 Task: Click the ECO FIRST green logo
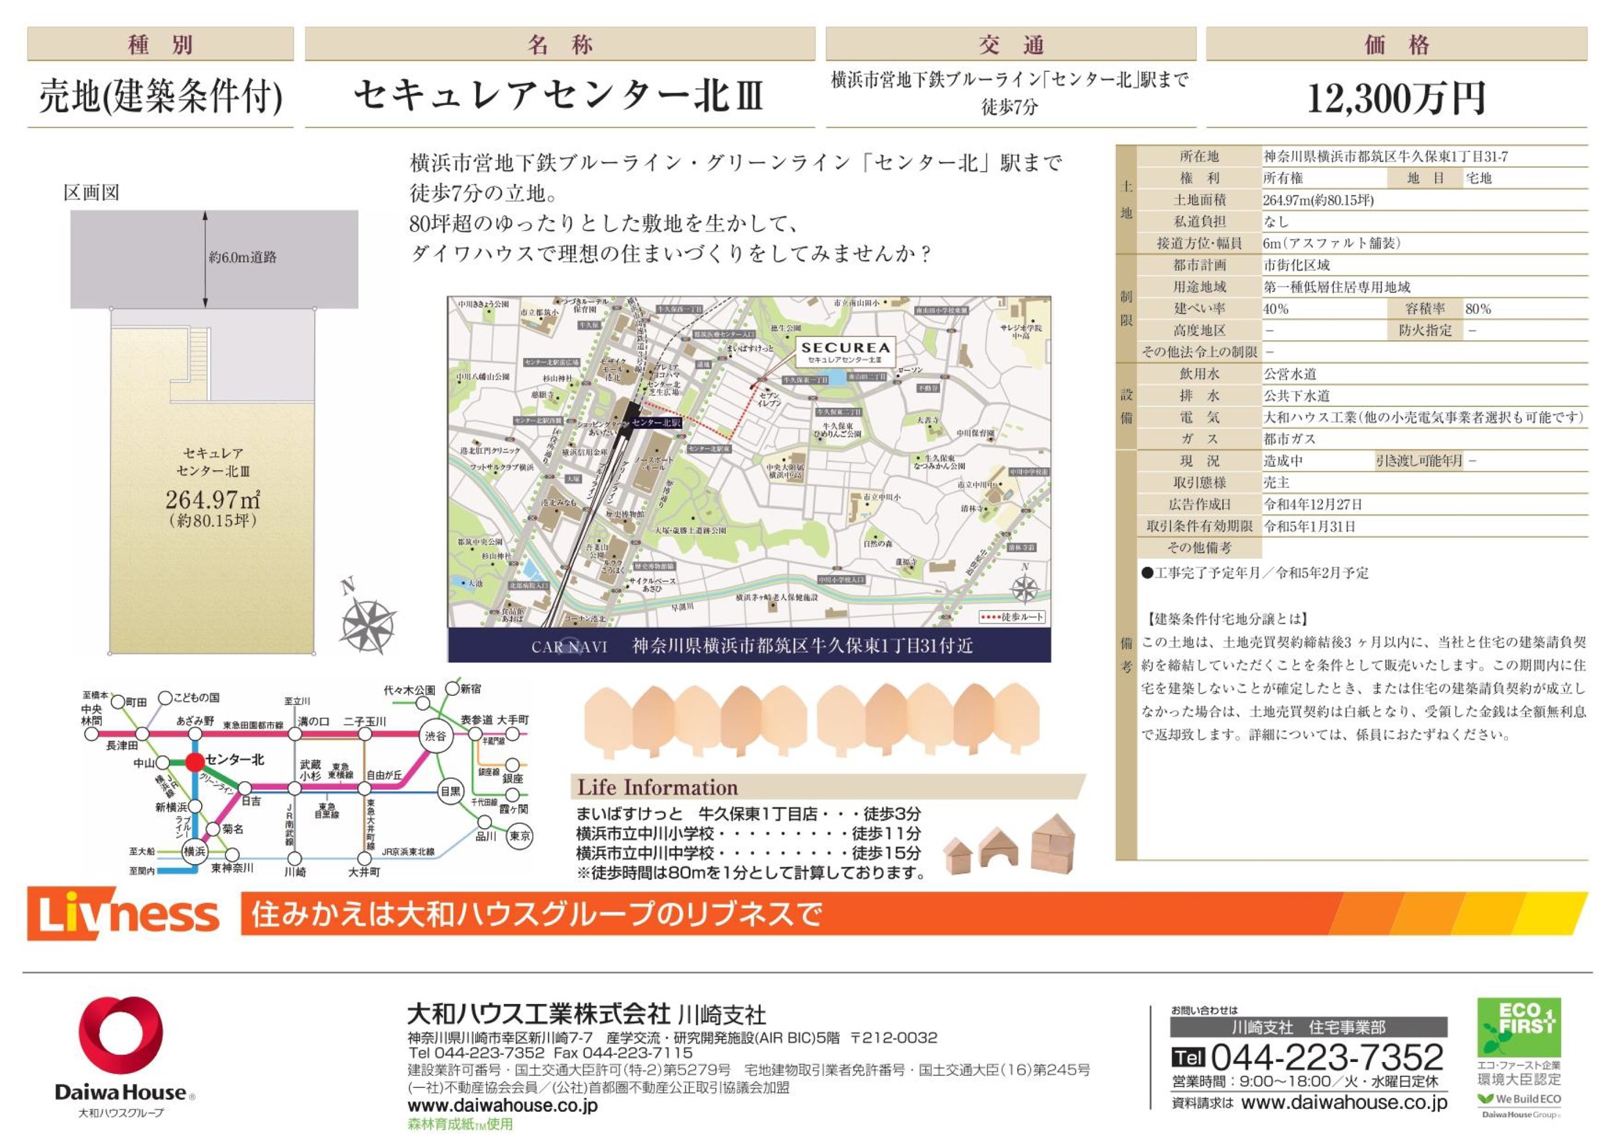point(1519,1027)
